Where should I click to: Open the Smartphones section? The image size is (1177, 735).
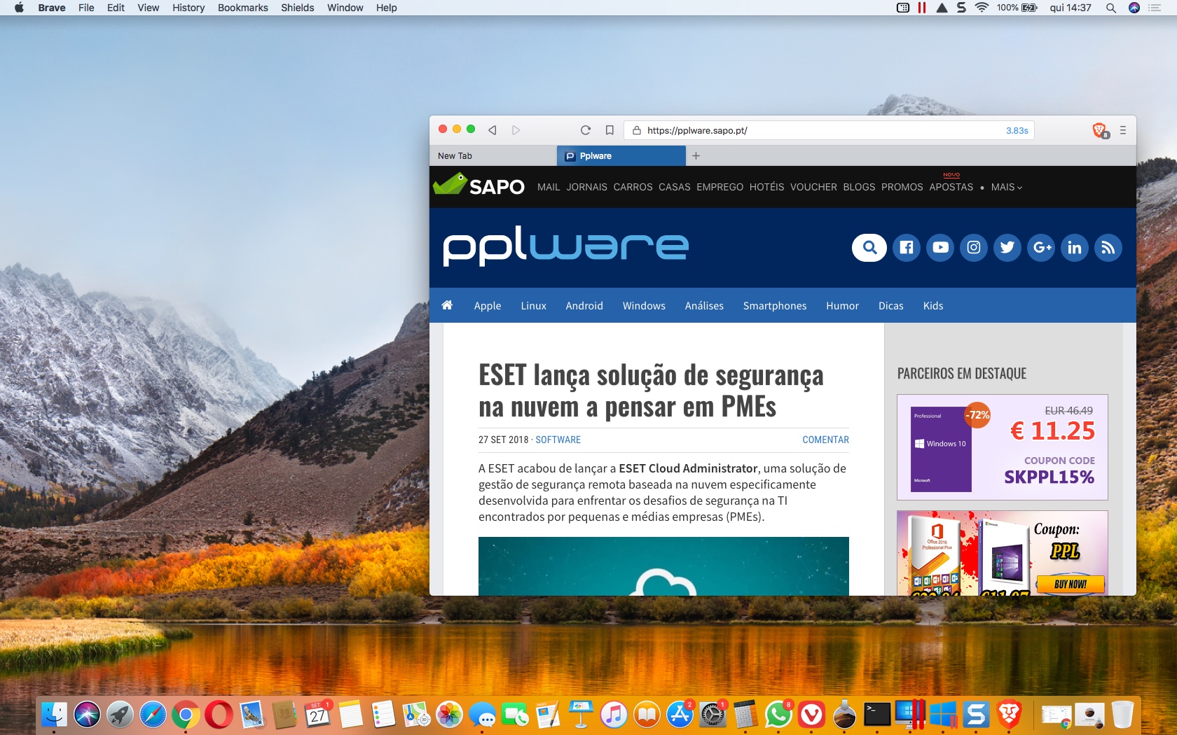pyautogui.click(x=775, y=306)
